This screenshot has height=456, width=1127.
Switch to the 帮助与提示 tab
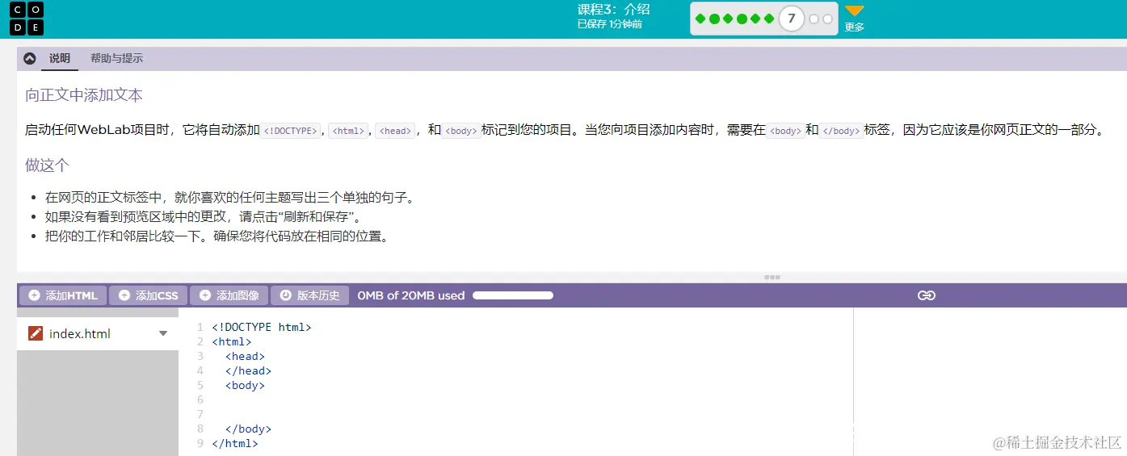(116, 58)
